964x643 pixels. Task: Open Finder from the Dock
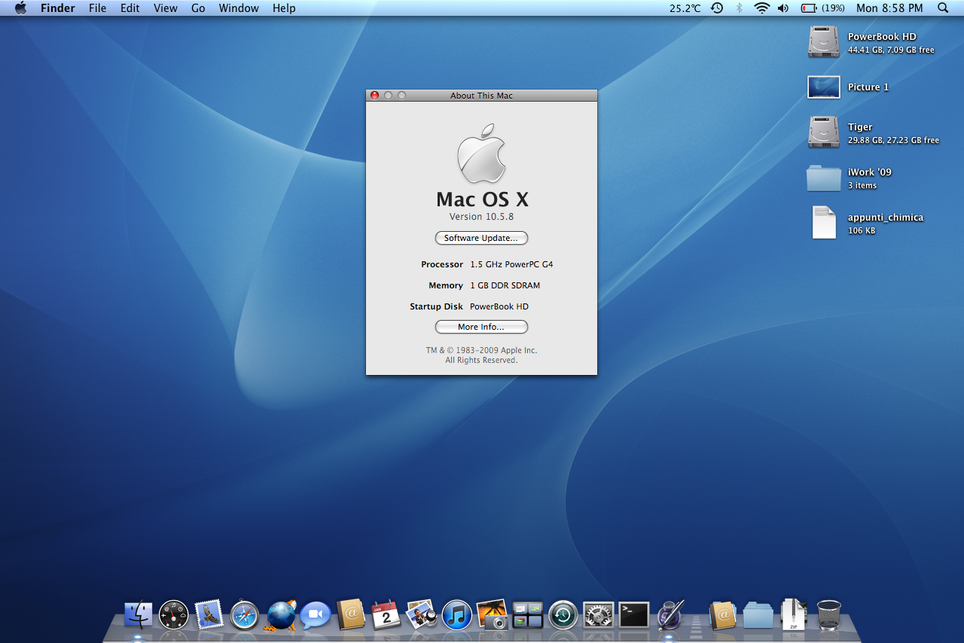139,615
